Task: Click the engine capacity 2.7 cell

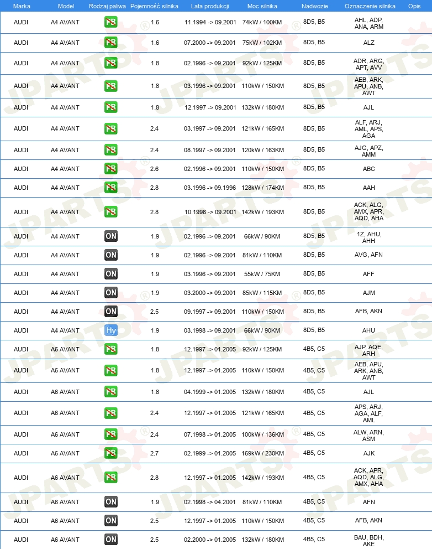Action: [x=155, y=453]
